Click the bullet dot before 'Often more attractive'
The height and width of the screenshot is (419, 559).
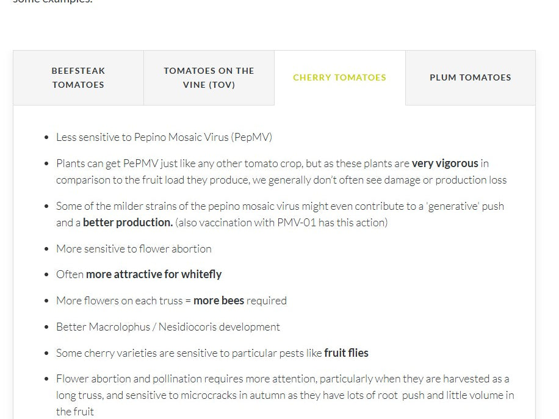click(46, 275)
